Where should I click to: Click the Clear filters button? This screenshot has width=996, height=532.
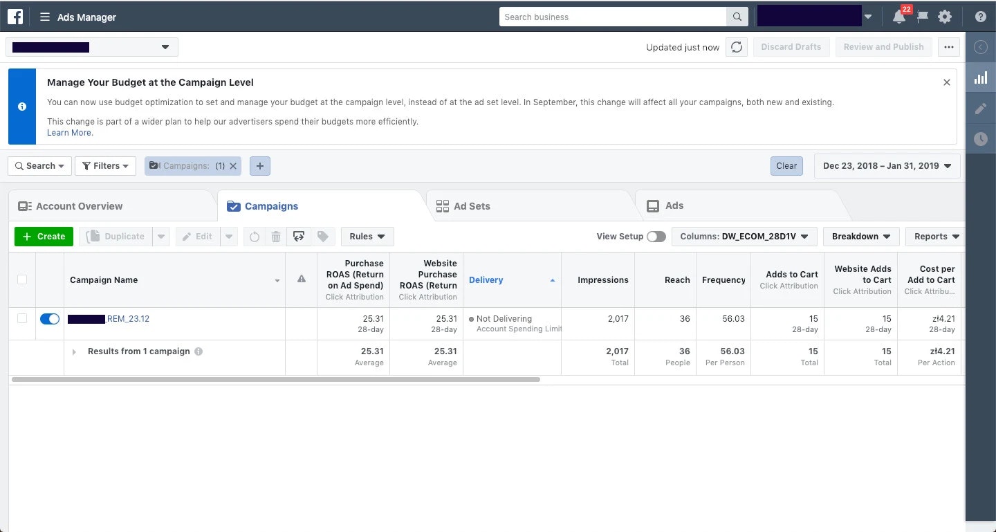(x=786, y=166)
